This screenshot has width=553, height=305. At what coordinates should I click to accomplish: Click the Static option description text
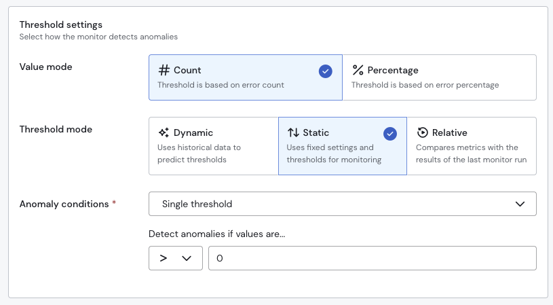[334, 154]
